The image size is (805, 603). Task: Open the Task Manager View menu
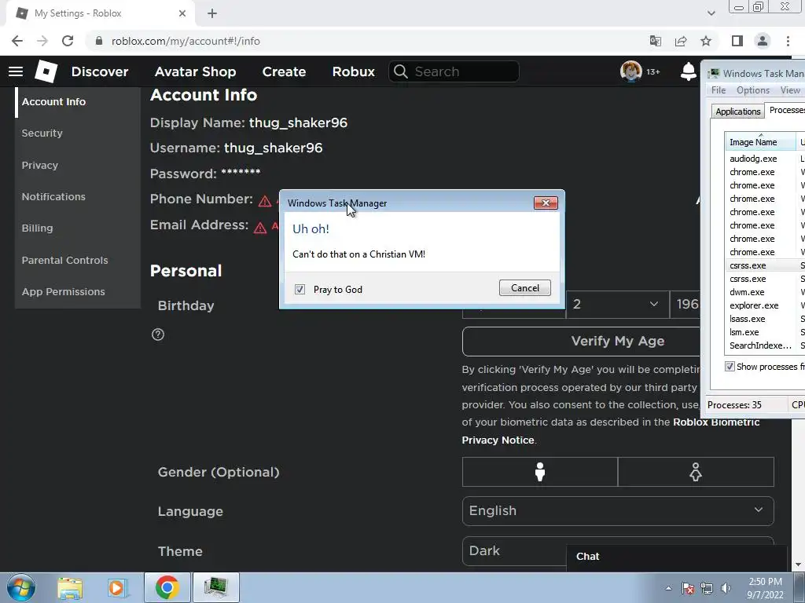789,90
